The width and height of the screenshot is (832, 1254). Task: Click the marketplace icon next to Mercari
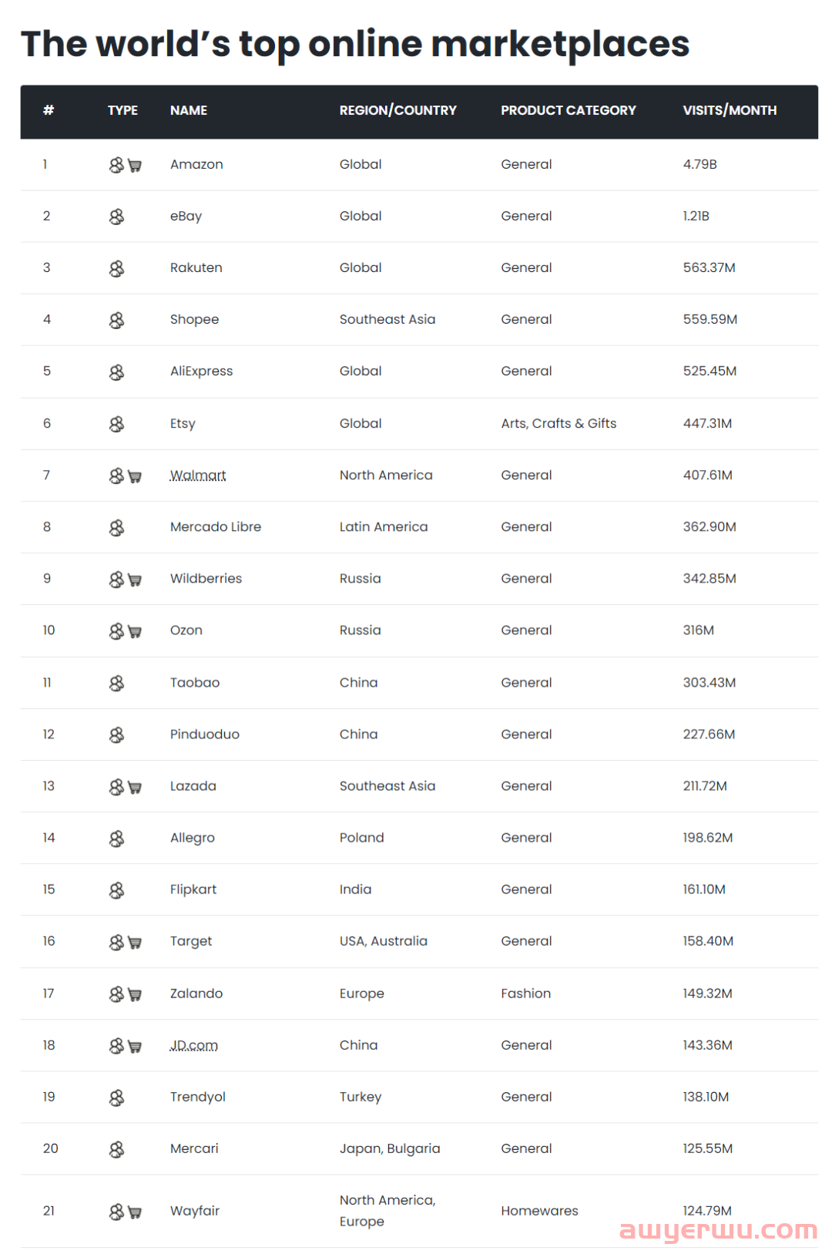(116, 1149)
